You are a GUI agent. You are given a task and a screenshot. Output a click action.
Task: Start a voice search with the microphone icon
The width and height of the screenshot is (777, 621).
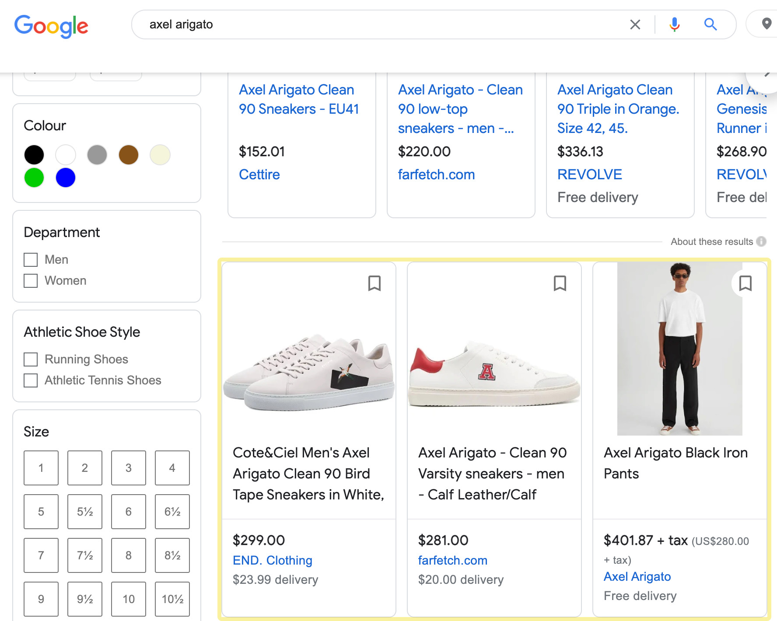(x=674, y=24)
